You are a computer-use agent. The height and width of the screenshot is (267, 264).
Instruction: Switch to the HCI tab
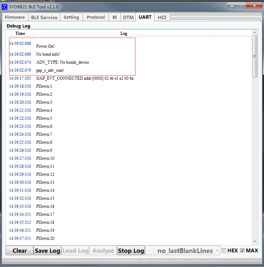click(162, 17)
